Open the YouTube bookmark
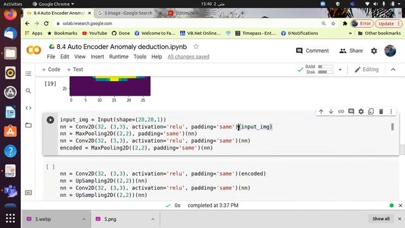405x228 pixels. [x=94, y=33]
